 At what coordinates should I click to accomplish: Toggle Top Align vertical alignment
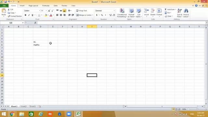click(x=57, y=11)
